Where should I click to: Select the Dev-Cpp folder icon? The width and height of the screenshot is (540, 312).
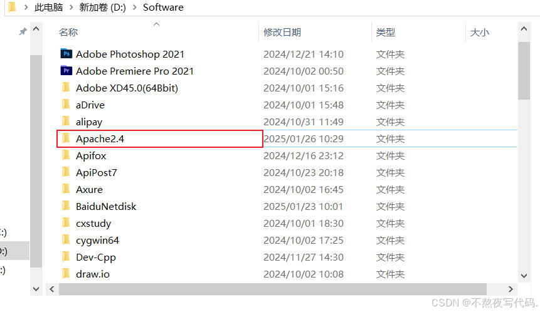click(x=65, y=257)
